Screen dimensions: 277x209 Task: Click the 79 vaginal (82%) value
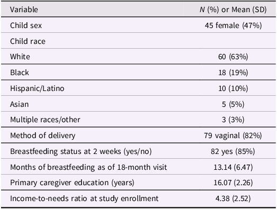(x=233, y=135)
